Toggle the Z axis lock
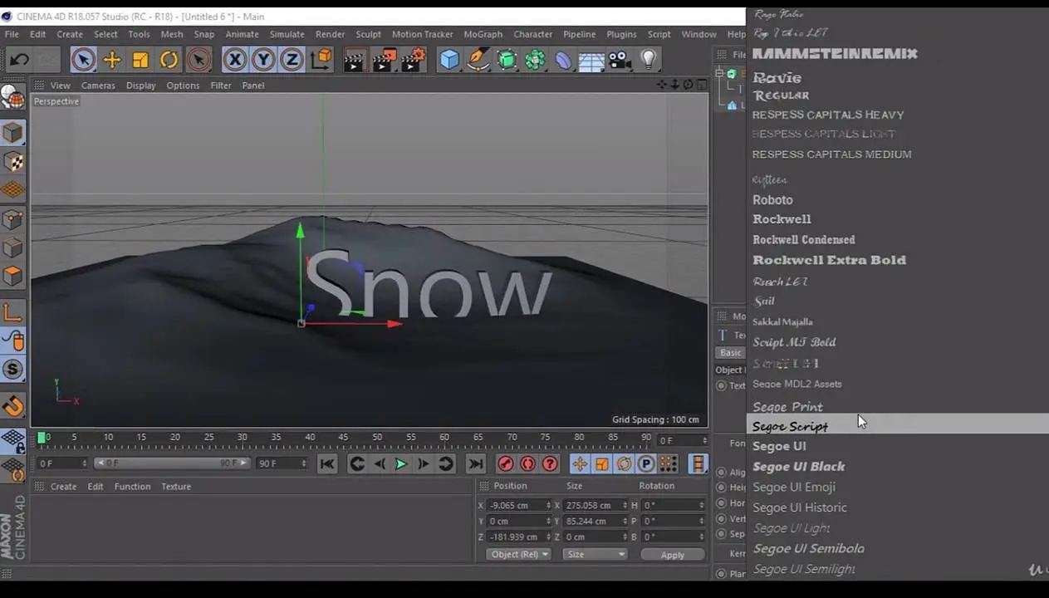Image resolution: width=1049 pixels, height=598 pixels. [292, 59]
